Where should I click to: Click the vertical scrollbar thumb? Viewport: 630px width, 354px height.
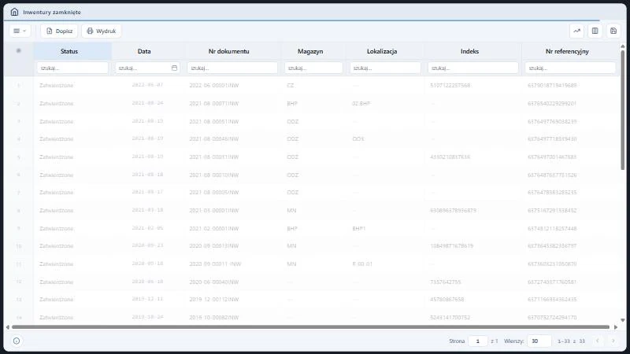pyautogui.click(x=623, y=109)
